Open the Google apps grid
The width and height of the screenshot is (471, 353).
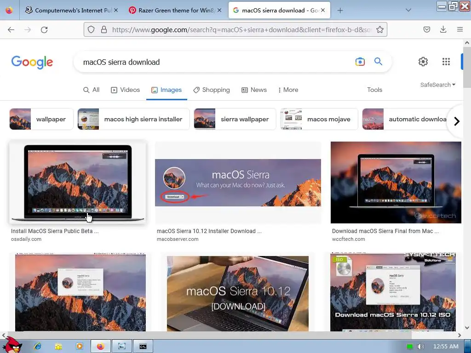pos(446,62)
